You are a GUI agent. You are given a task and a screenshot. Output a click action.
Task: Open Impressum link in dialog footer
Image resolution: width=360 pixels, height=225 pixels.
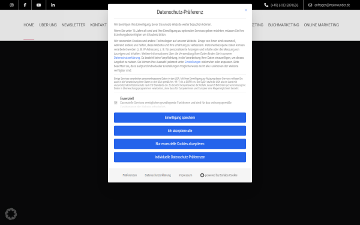click(185, 175)
